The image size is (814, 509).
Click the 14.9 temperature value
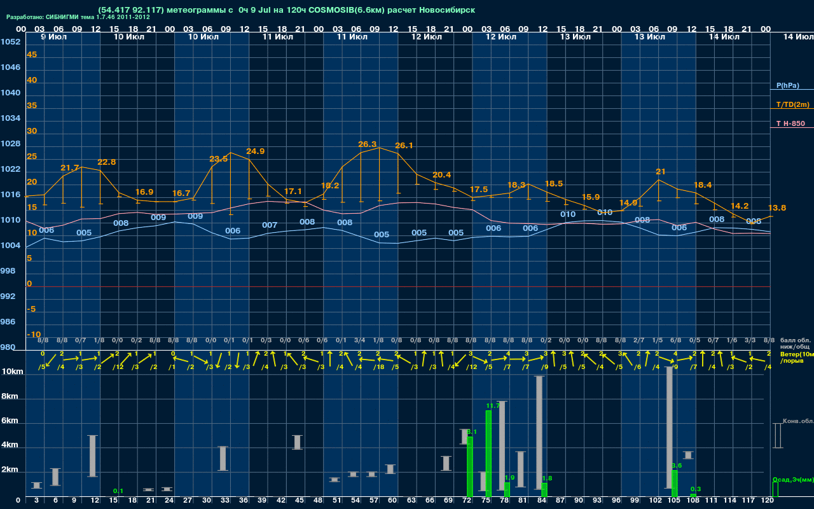pyautogui.click(x=628, y=203)
